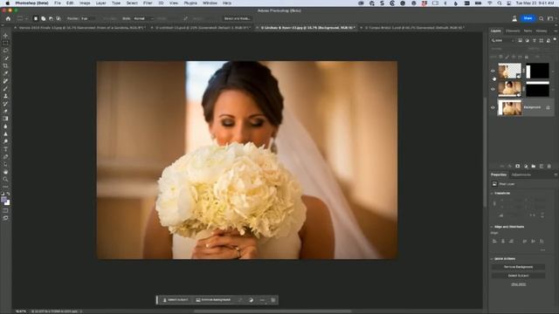
Task: Click Create new group folder icon
Action: click(534, 167)
